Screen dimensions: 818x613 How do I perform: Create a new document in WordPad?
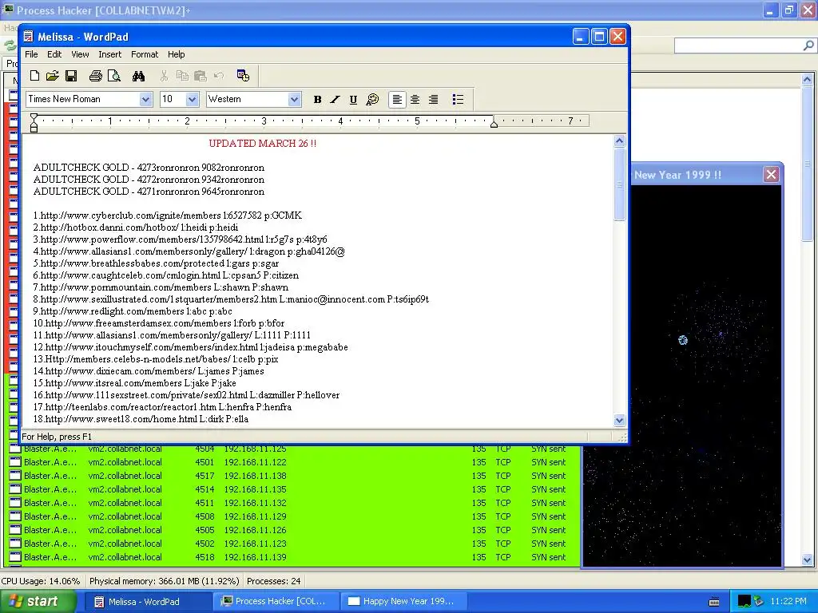34,76
